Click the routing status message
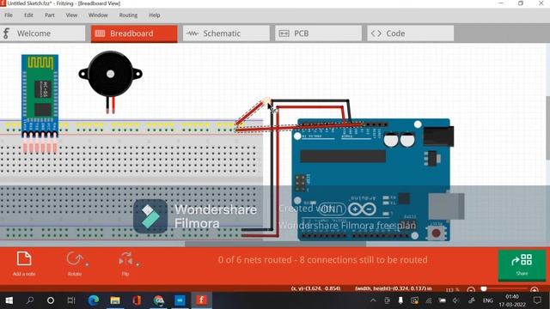Image resolution: width=550 pixels, height=309 pixels. tap(323, 260)
